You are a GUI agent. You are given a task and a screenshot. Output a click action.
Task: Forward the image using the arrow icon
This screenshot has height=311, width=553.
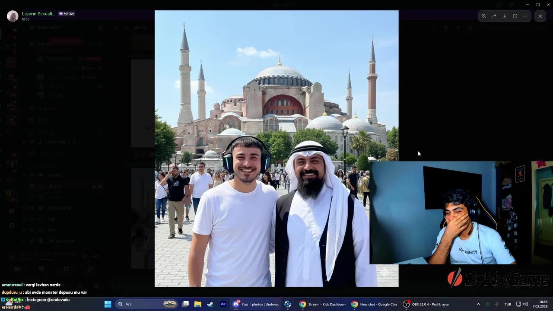pyautogui.click(x=494, y=16)
